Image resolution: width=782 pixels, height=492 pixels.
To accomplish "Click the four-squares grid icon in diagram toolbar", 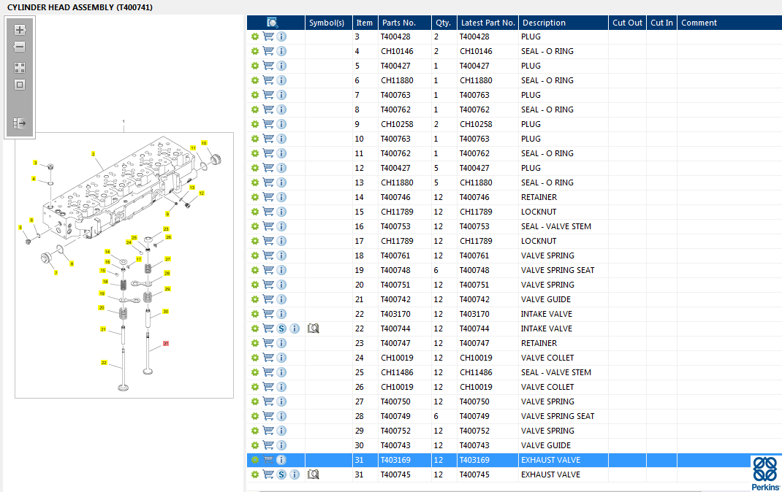I will 20,67.
